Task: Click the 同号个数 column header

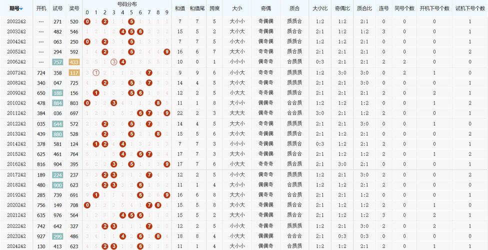Action: click(404, 8)
